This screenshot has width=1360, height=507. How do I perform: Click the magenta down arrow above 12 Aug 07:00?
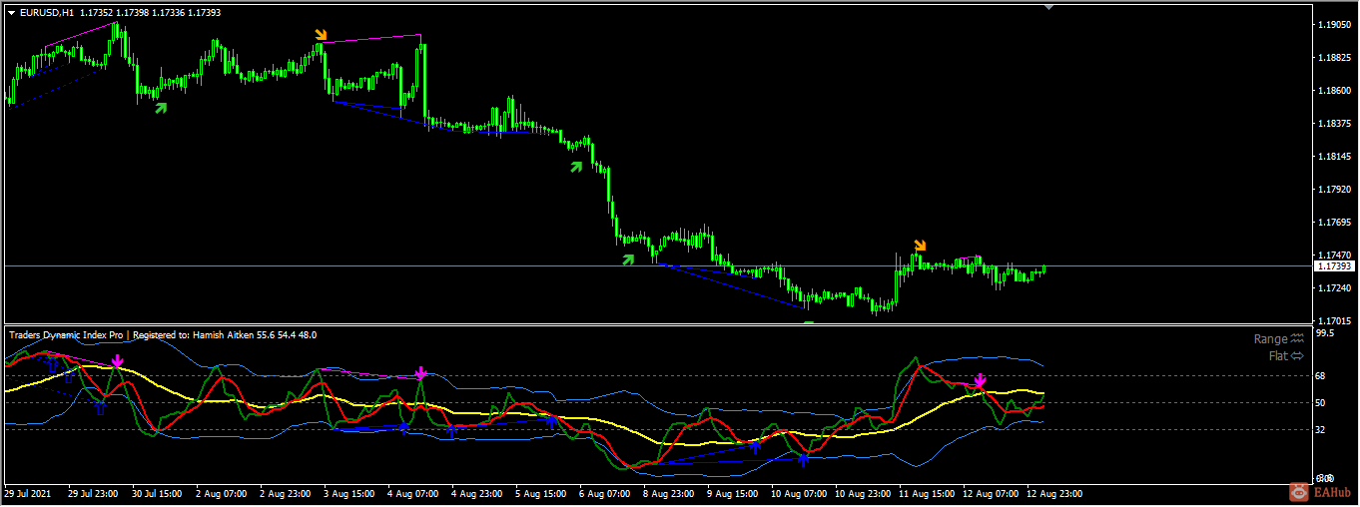click(981, 381)
